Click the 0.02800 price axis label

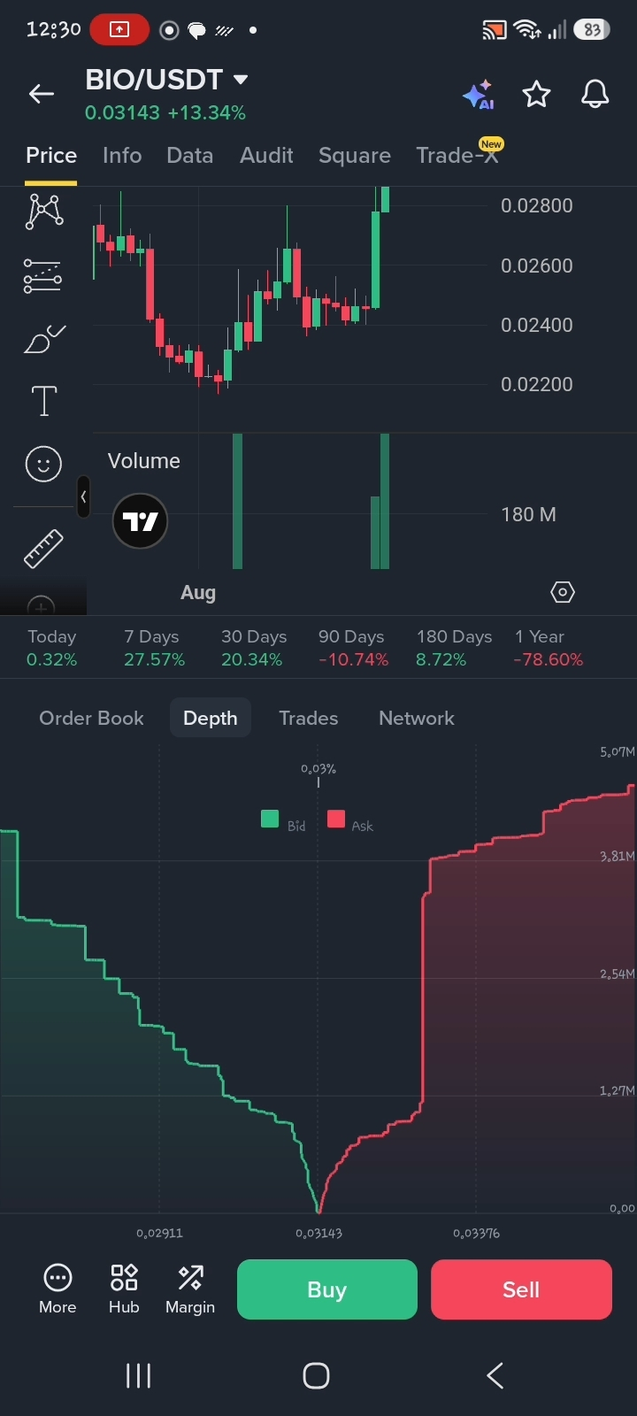537,205
